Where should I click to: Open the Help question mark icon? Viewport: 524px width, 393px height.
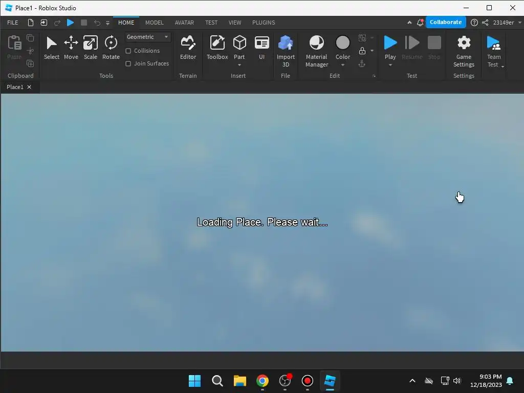474,23
